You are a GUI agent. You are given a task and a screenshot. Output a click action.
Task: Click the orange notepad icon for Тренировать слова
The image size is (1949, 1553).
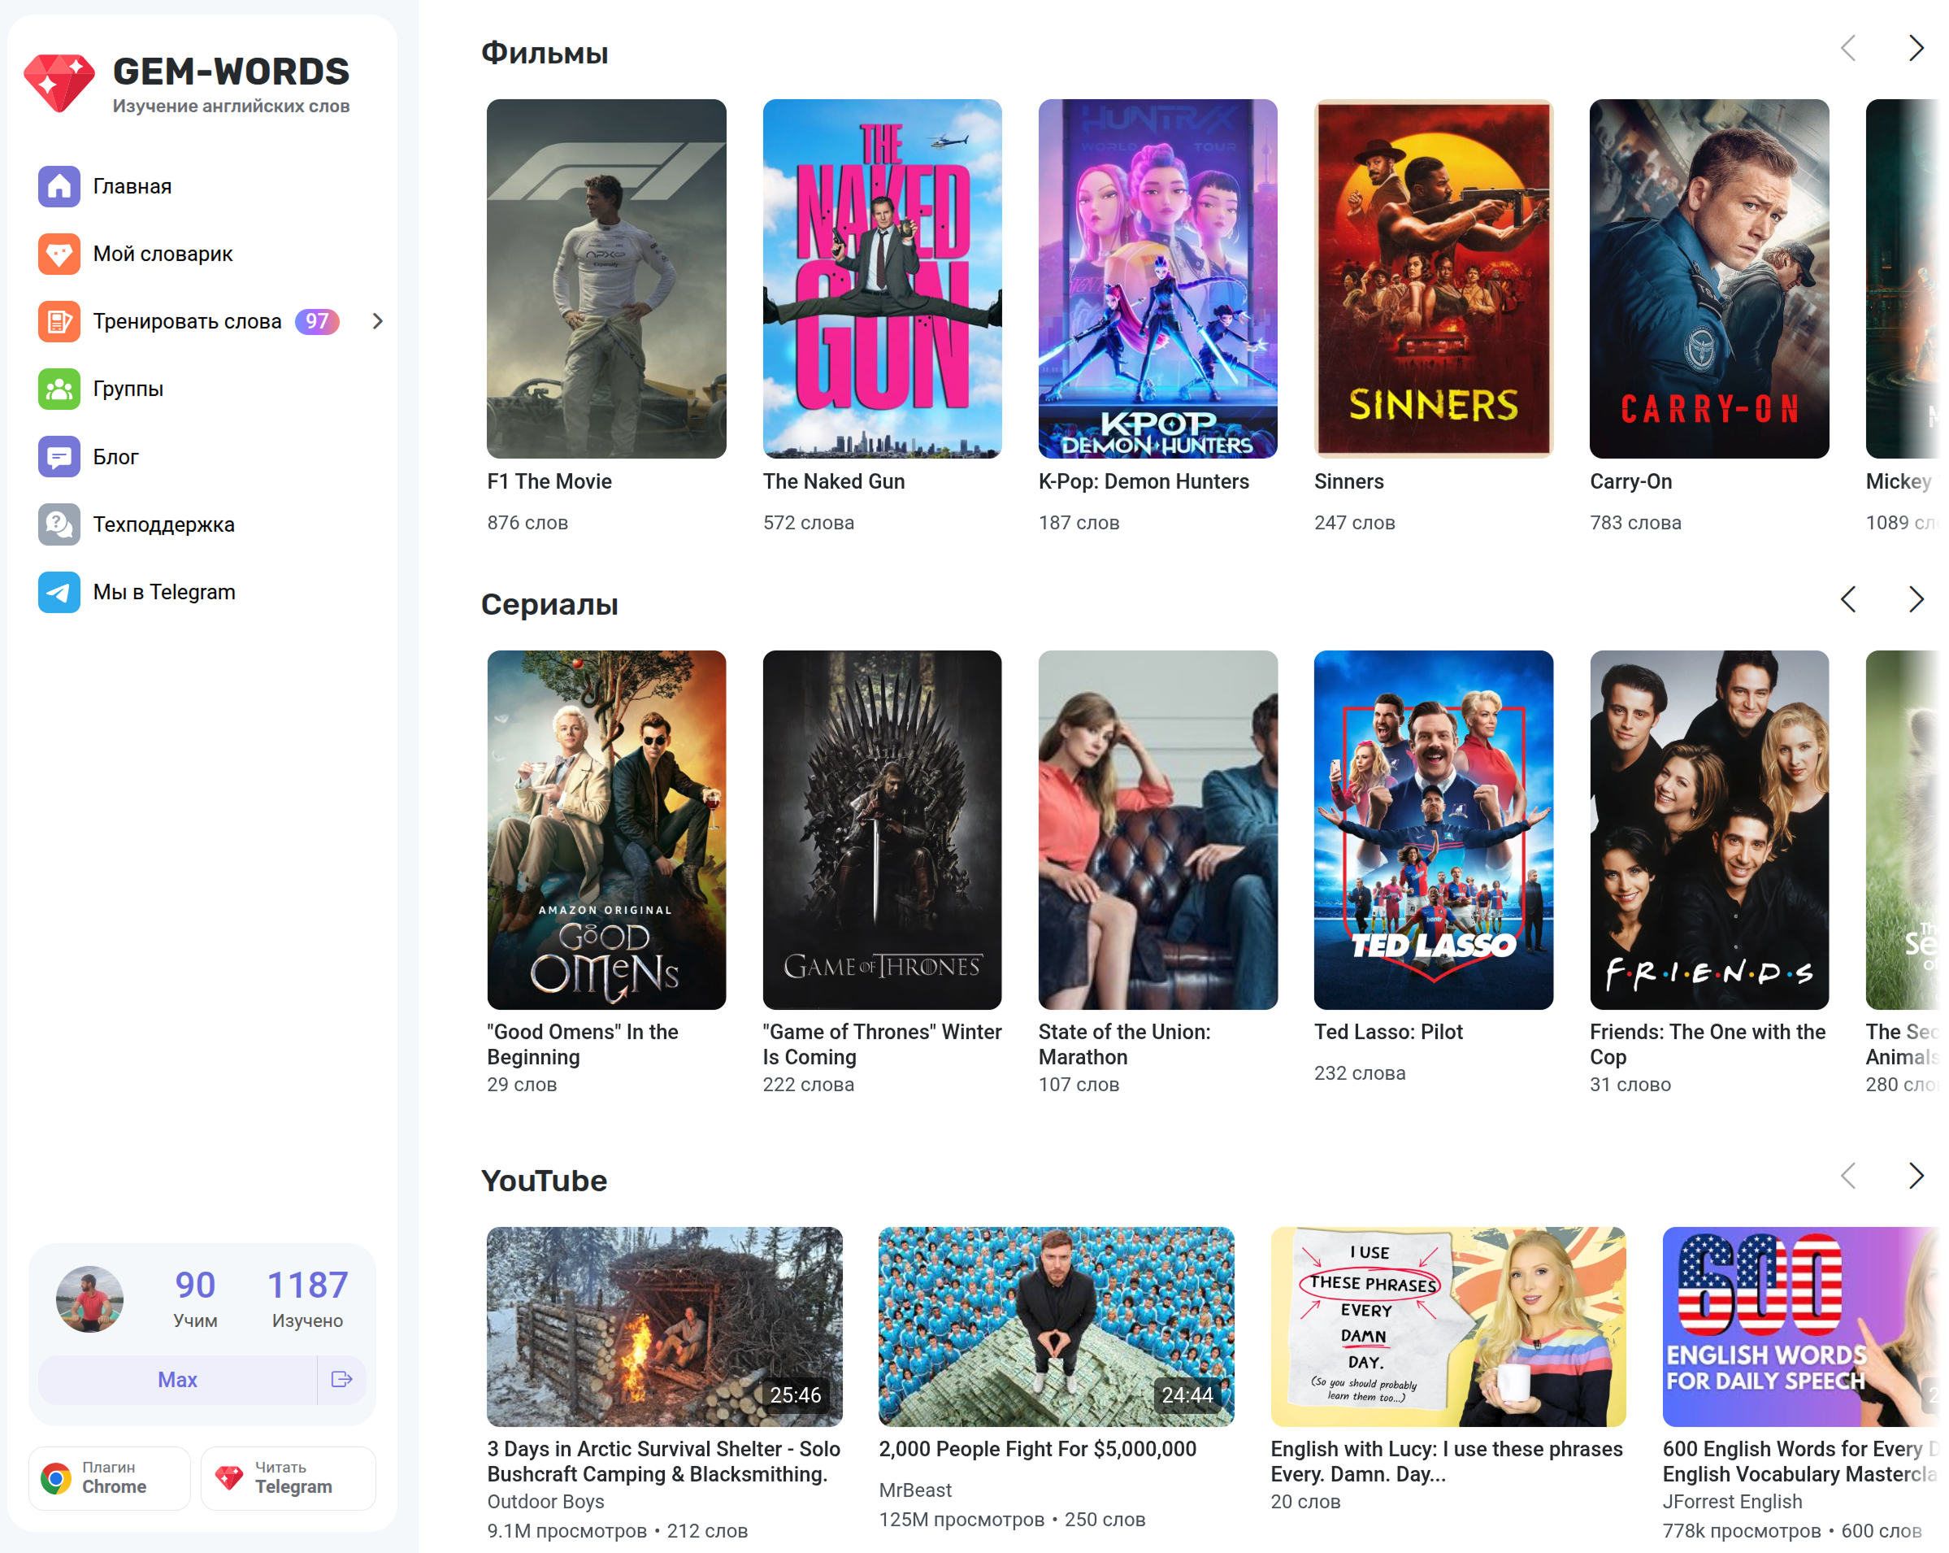tap(59, 321)
